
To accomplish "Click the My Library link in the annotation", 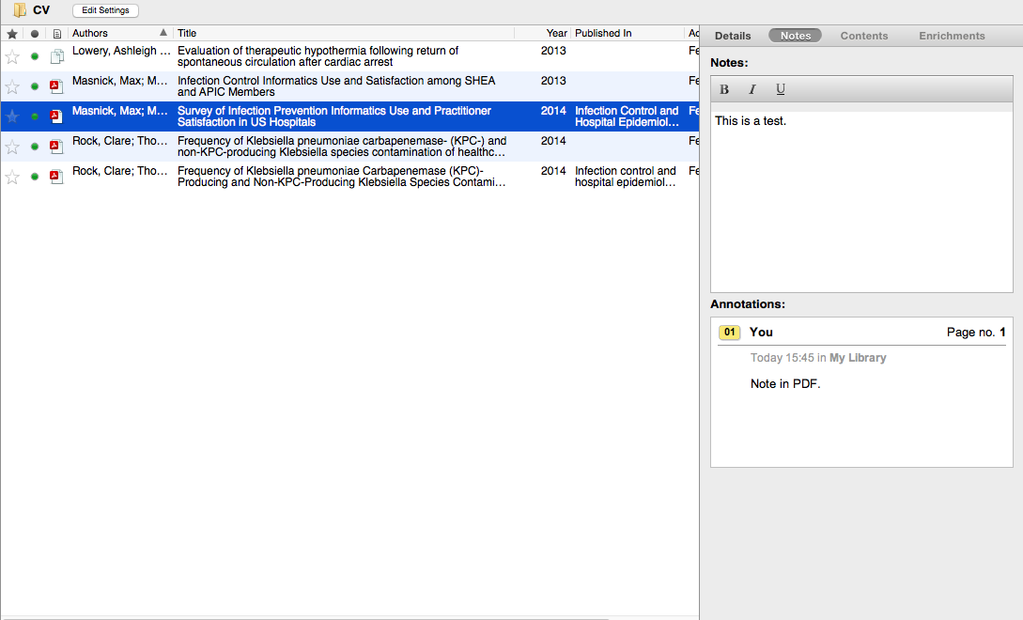I will [858, 358].
